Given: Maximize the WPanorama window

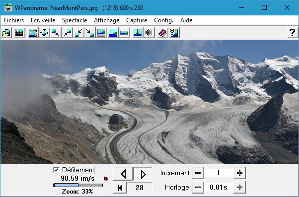Looking at the screenshot, I should tap(264, 7).
